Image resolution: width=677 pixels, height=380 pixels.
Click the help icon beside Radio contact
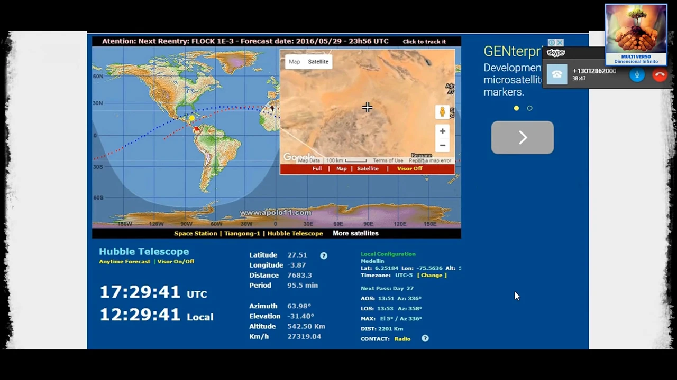pyautogui.click(x=425, y=338)
